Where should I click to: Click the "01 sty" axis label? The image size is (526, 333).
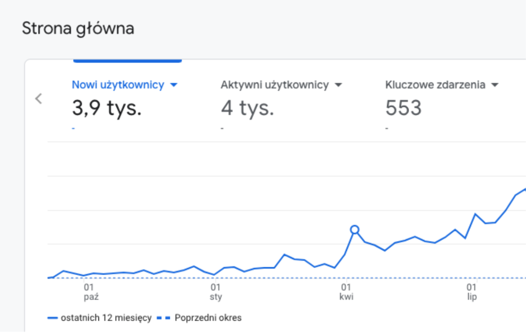coord(215,292)
